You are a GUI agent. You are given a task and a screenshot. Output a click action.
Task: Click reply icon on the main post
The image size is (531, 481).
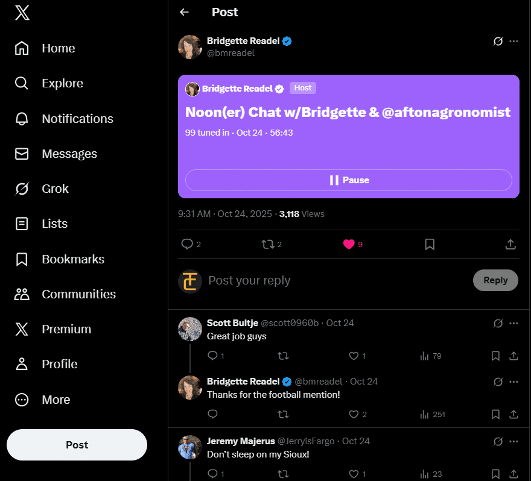[x=188, y=244]
